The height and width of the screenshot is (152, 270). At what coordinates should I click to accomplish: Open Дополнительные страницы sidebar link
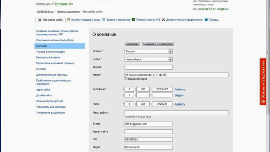point(52,75)
